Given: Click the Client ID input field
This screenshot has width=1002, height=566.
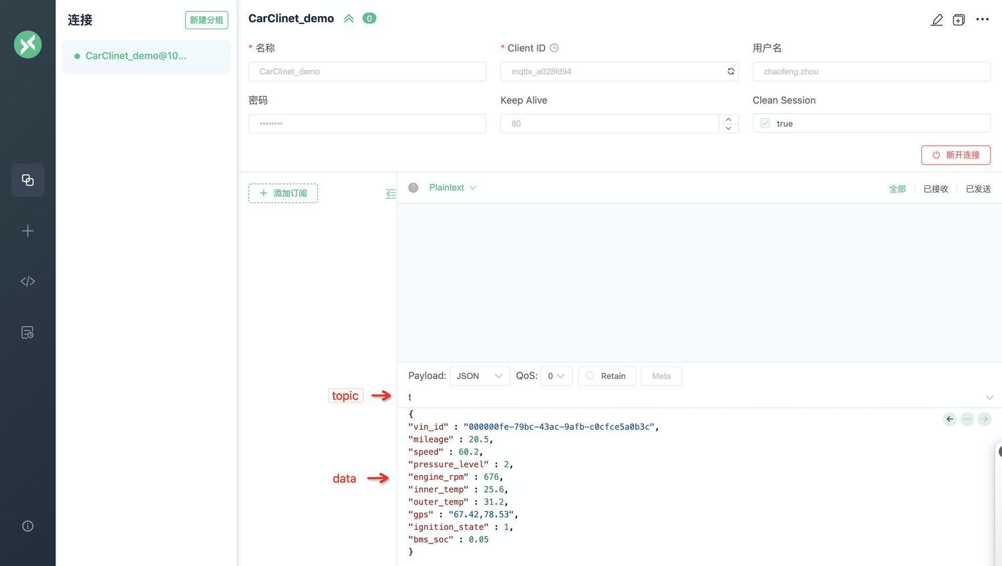Looking at the screenshot, I should (x=619, y=71).
